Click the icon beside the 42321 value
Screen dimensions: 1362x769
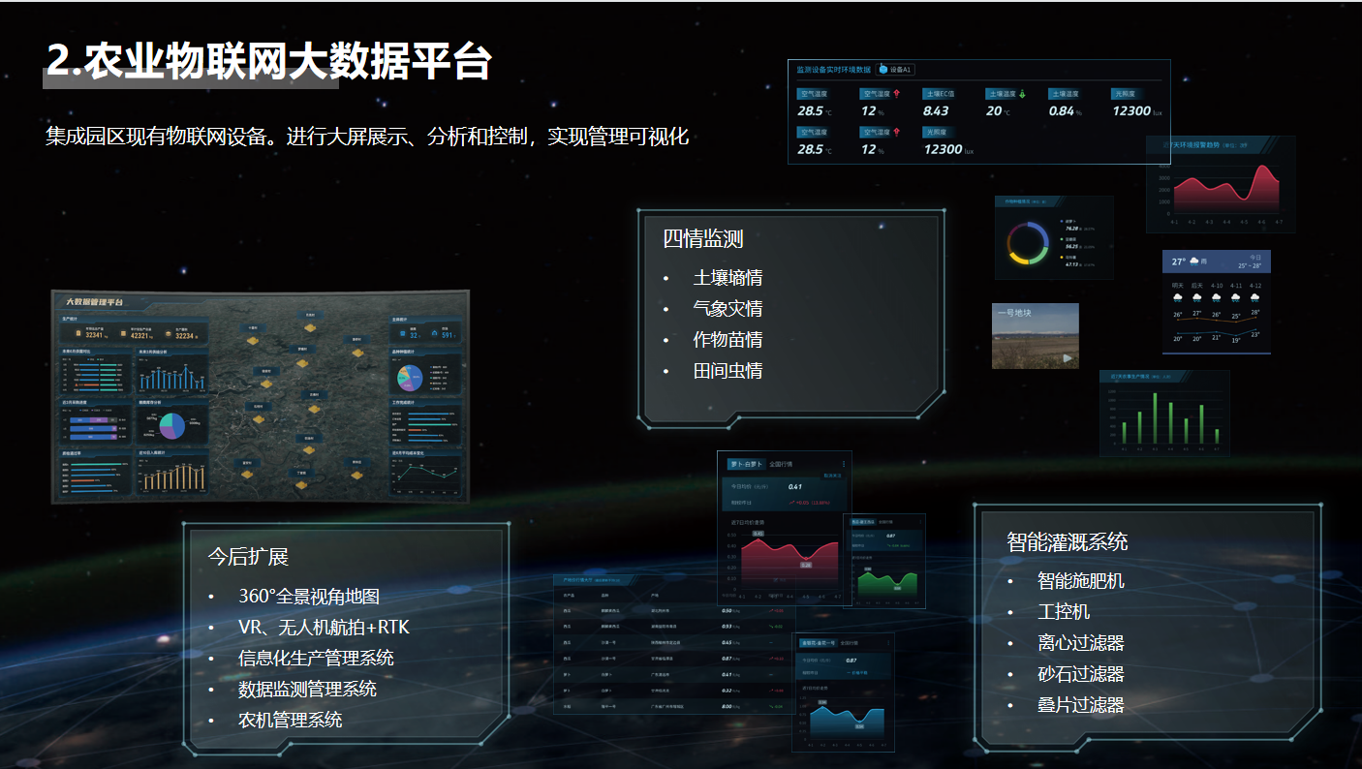click(x=123, y=333)
